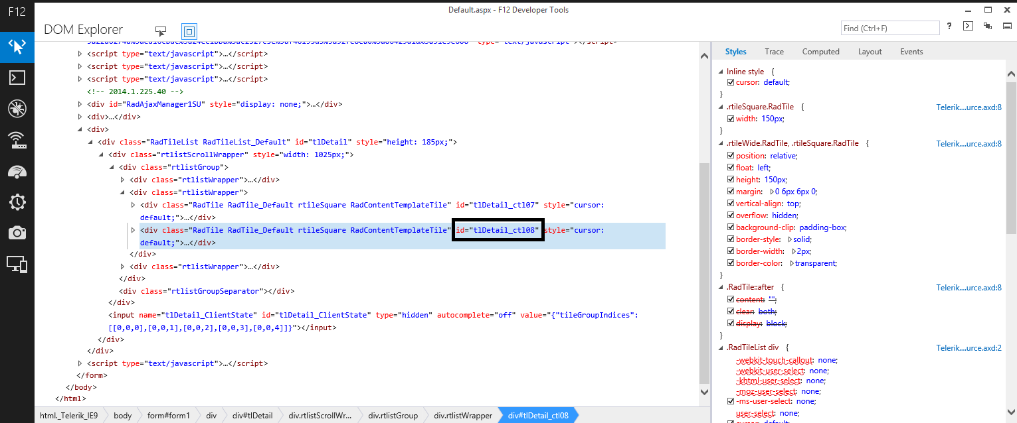Select the rtlistGroupSeparator div row
The width and height of the screenshot is (1017, 423).
(x=207, y=291)
